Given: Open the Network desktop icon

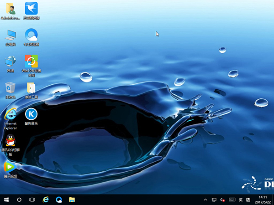Looking at the screenshot, I should click(10, 61).
